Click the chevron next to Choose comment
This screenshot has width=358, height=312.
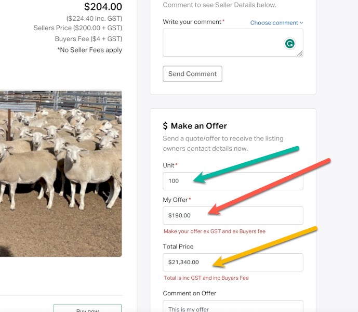point(301,23)
